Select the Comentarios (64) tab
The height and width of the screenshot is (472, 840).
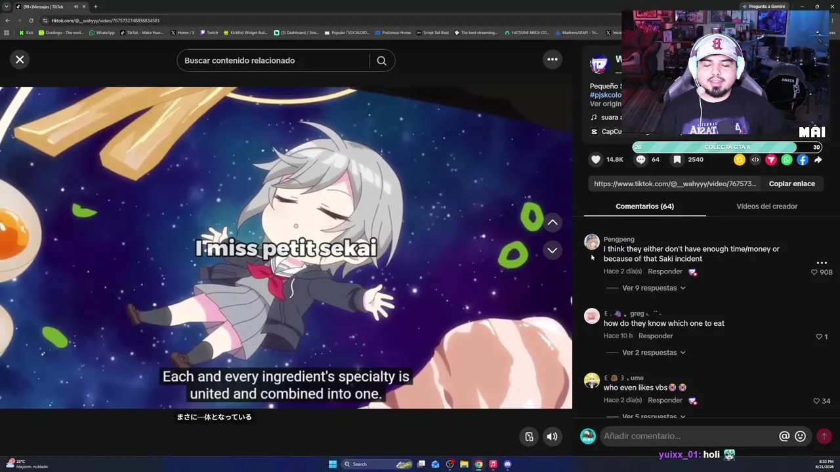pyautogui.click(x=644, y=206)
